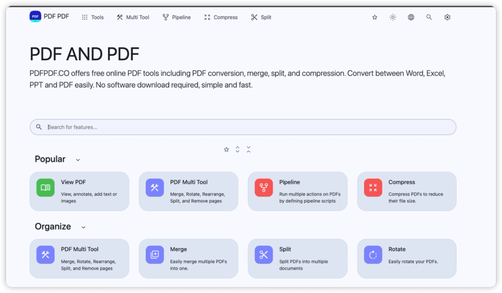502x293 pixels.
Task: Open the Merge card title
Action: (x=178, y=249)
